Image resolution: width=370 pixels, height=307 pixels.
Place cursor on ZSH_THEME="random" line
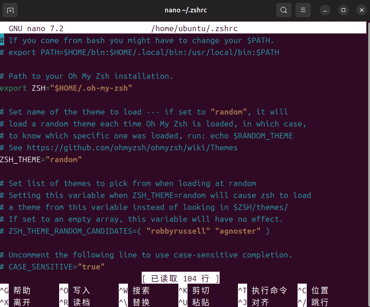pyautogui.click(x=41, y=159)
